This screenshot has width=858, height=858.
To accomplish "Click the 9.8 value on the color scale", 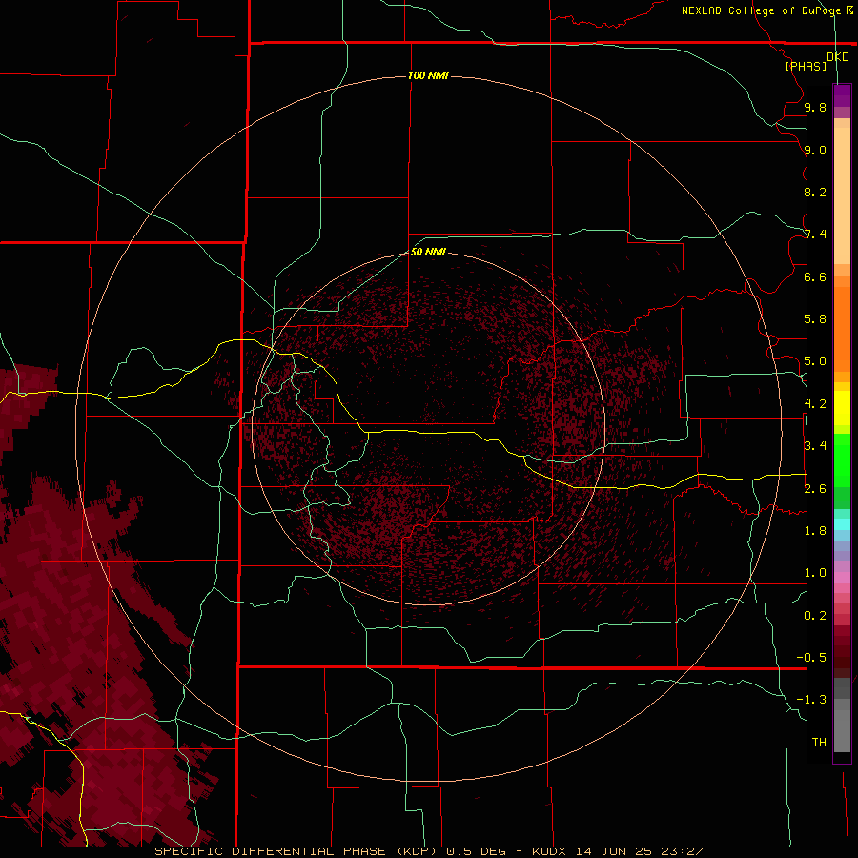I will click(815, 107).
